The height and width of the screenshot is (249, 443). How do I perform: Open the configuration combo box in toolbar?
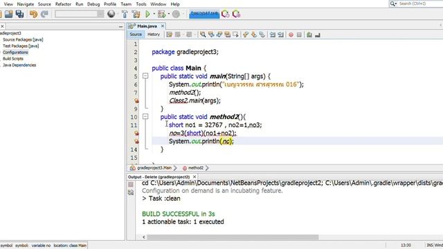pyautogui.click(x=80, y=14)
